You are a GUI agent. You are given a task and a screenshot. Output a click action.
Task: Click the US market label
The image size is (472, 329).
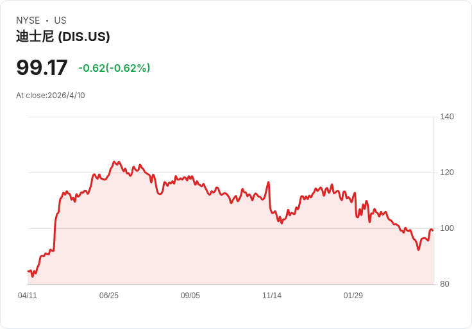60,21
